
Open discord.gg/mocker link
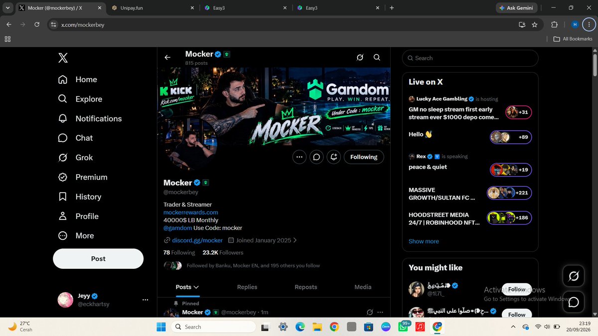tap(197, 240)
